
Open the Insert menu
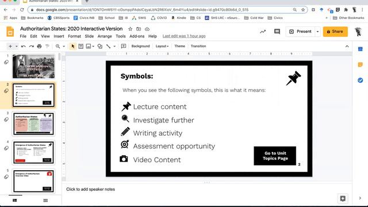point(59,36)
